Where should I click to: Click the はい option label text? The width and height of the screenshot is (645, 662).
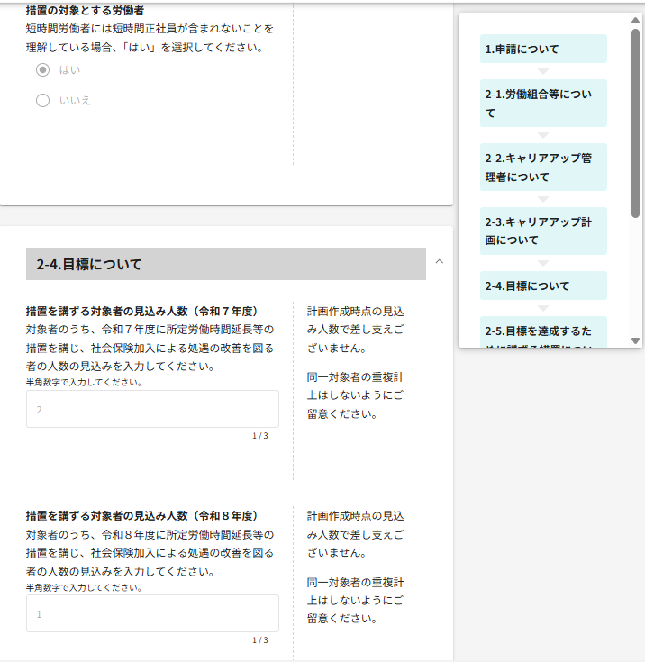pyautogui.click(x=69, y=69)
